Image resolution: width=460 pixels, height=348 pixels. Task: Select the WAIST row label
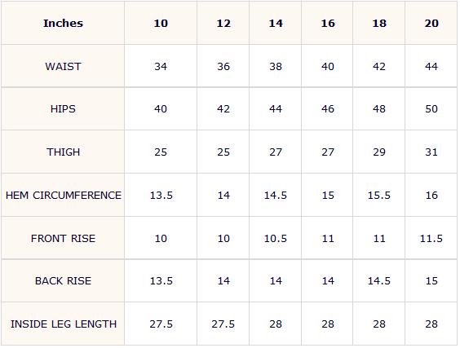(63, 66)
